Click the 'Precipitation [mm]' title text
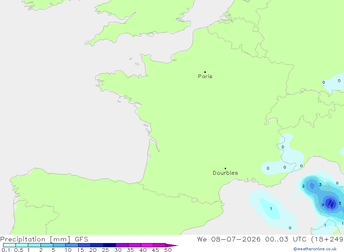The image size is (344, 252). tap(35, 239)
